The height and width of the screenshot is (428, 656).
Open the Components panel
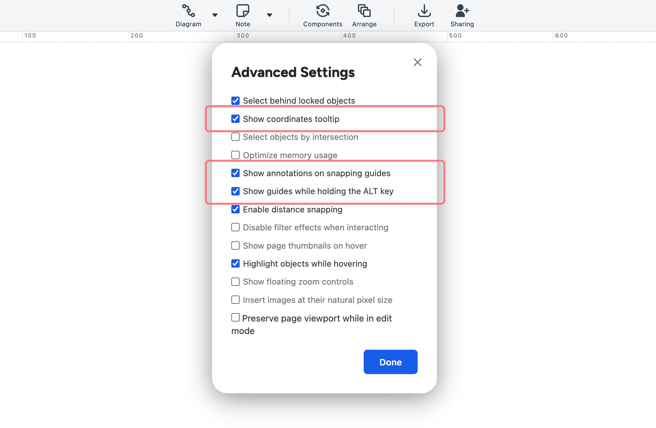[x=323, y=15]
